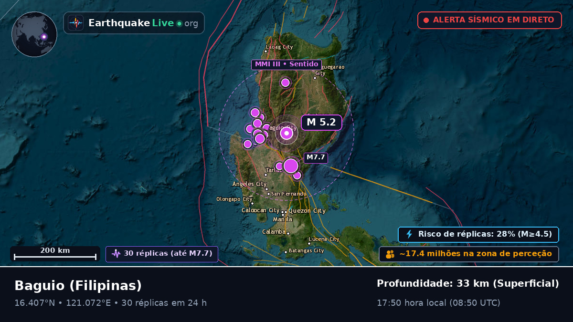Click the seismic waveform icon beside 30 réplicas
Screen dimensions: 573x322
click(x=116, y=254)
